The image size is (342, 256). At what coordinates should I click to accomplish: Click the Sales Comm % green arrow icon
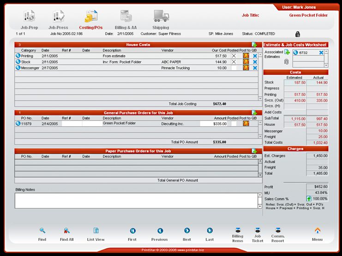[309, 199]
